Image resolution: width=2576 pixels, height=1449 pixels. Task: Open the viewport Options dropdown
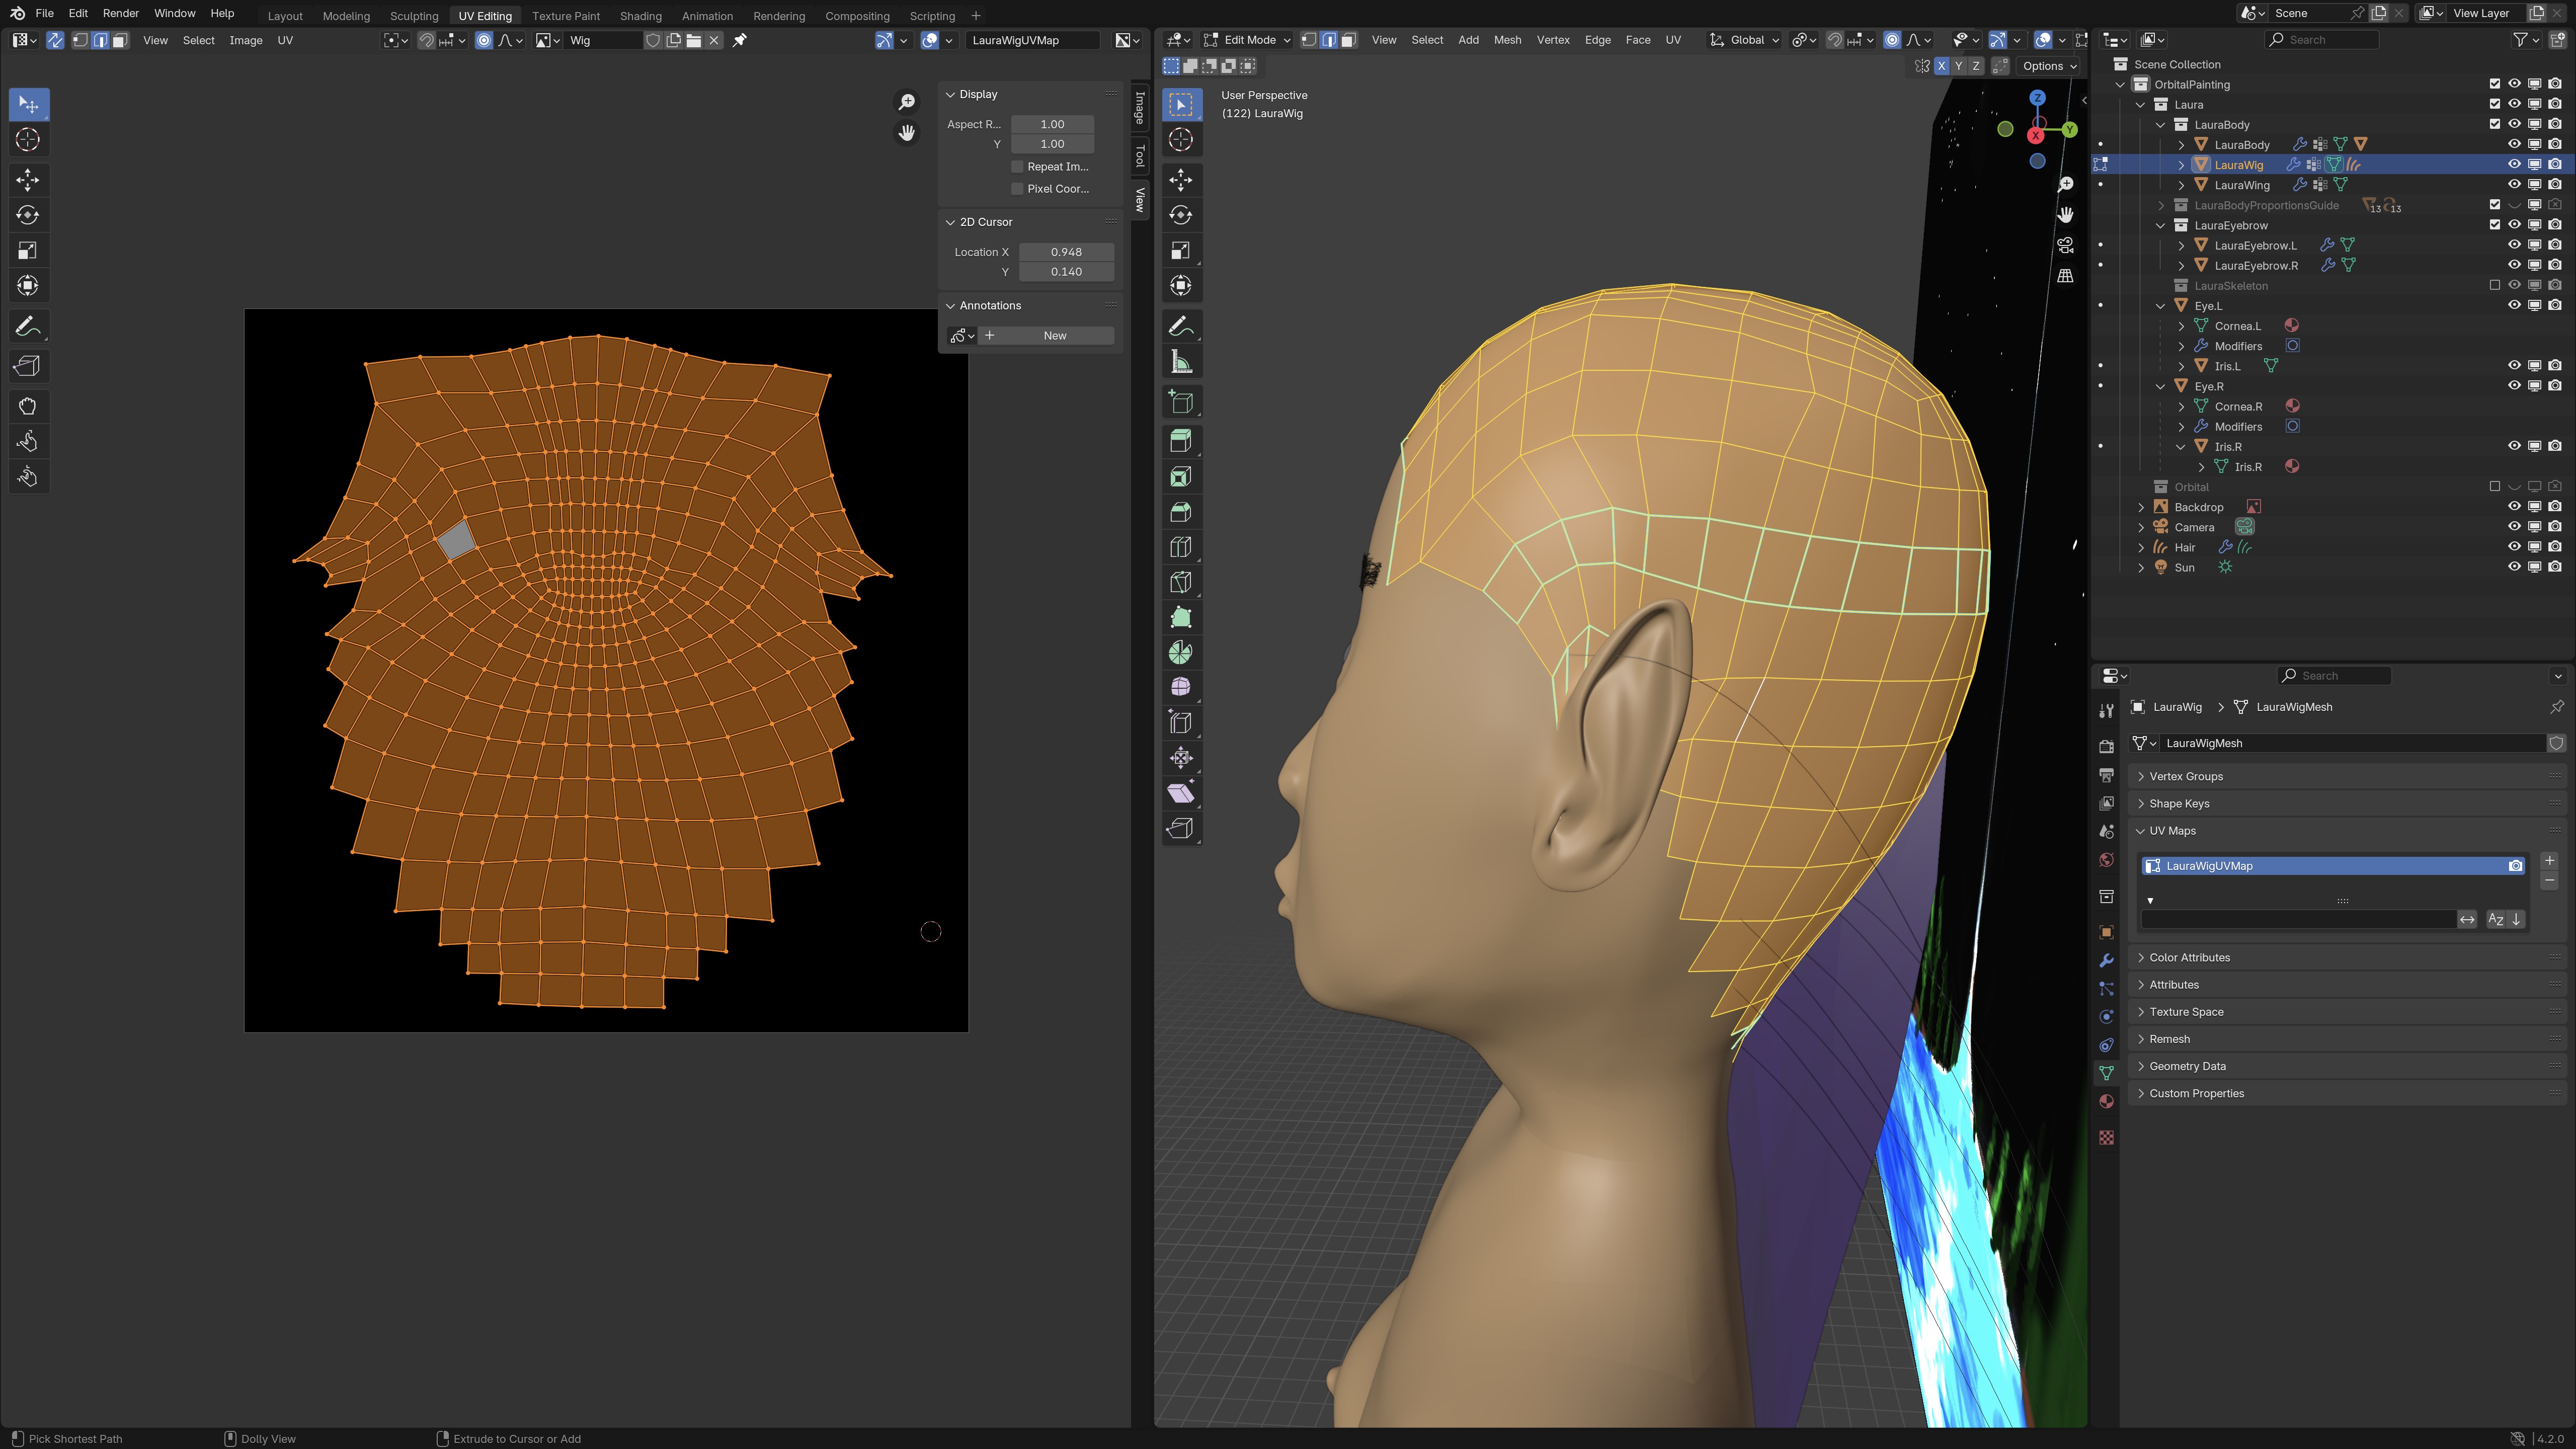(x=2049, y=66)
